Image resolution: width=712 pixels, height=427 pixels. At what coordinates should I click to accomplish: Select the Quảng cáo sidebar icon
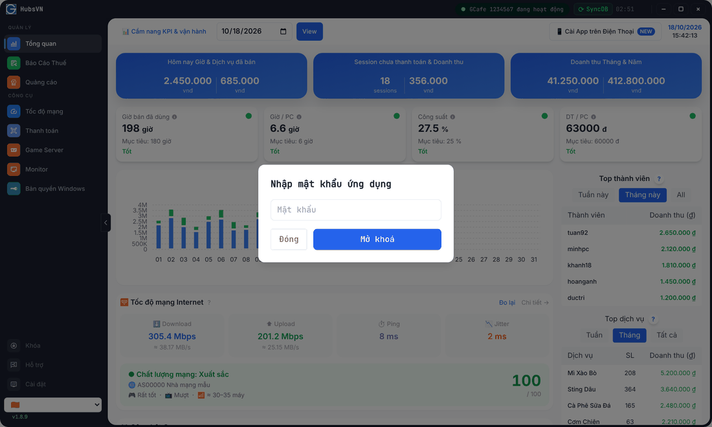click(x=14, y=82)
